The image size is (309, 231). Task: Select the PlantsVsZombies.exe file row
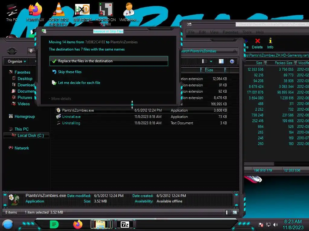142,110
